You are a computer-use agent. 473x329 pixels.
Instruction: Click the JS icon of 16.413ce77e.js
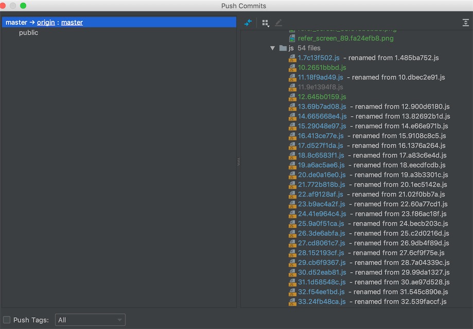click(292, 136)
